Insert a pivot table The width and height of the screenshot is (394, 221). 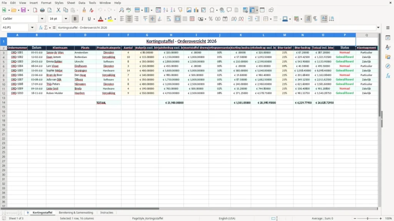[x=204, y=10]
